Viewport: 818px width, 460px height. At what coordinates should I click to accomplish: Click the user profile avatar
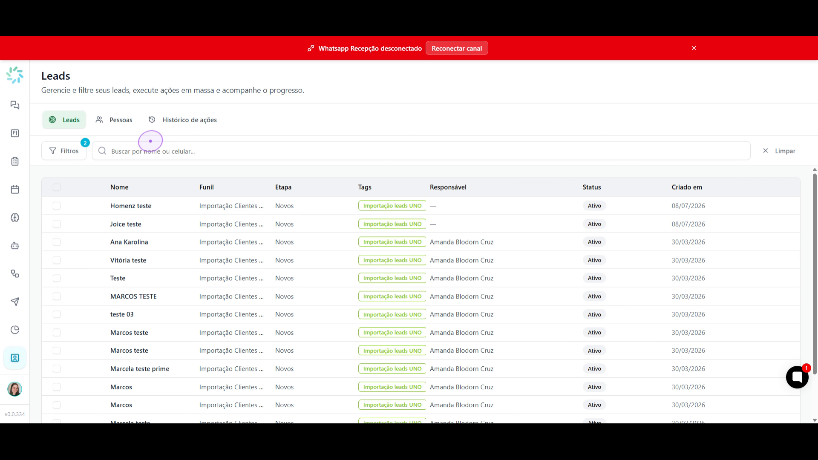click(x=15, y=389)
